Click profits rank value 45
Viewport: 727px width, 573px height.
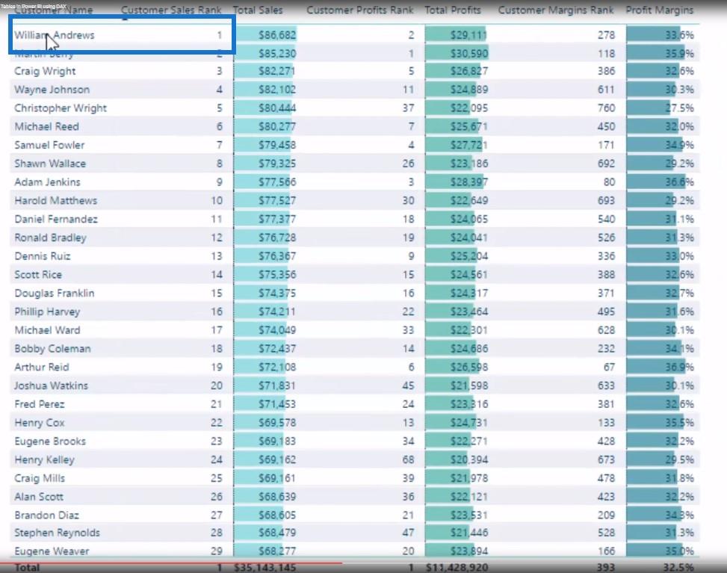(409, 387)
